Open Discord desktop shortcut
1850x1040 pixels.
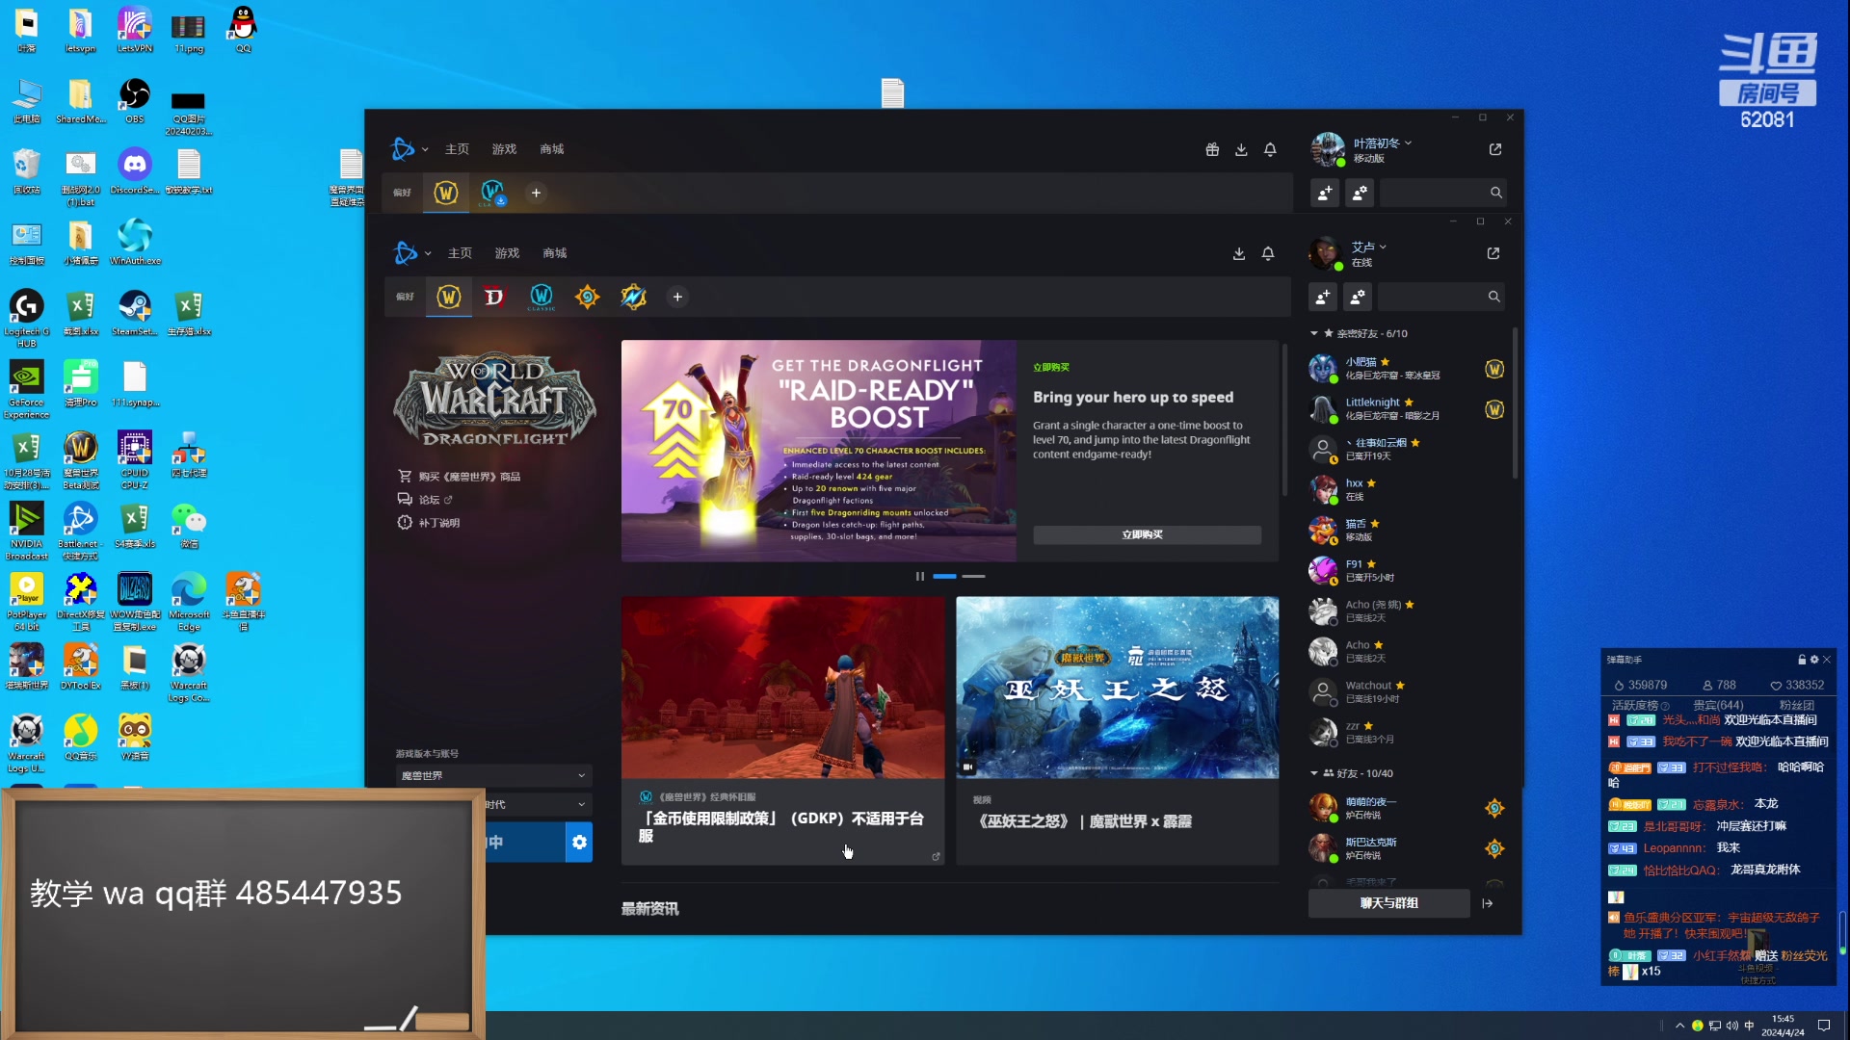135,165
